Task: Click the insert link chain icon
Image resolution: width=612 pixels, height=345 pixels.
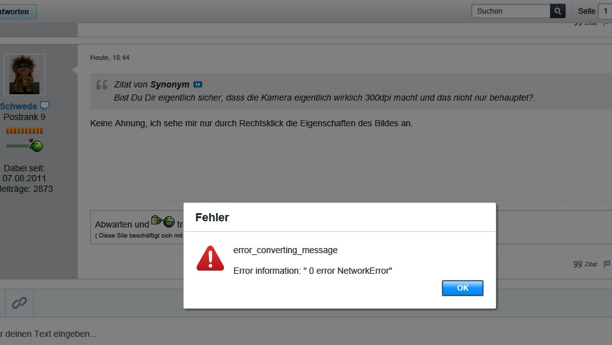Action: (x=19, y=303)
